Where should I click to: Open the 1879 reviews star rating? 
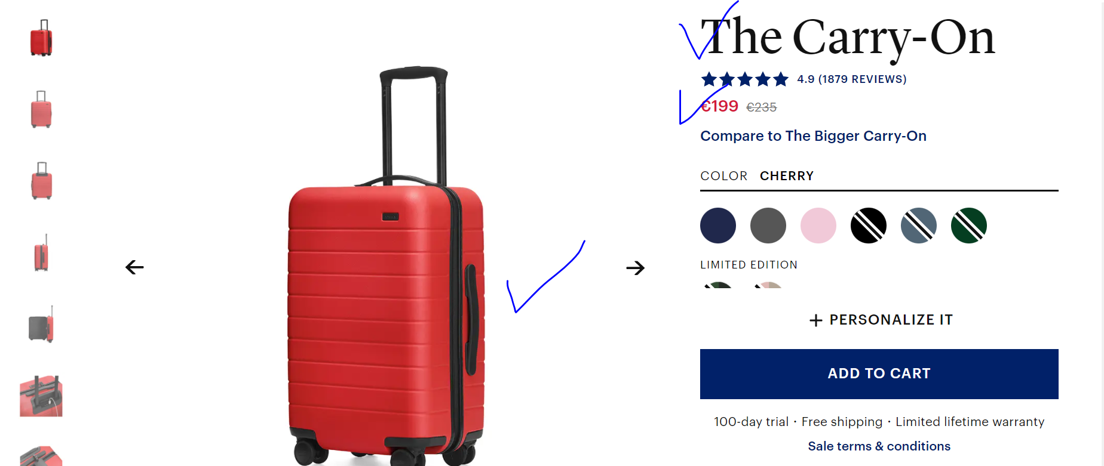(x=804, y=79)
